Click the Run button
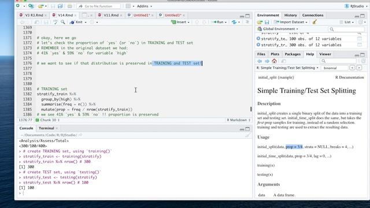The height and width of the screenshot is (208, 370). click(x=218, y=22)
